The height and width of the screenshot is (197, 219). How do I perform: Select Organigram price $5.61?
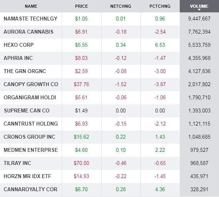pos(82,97)
